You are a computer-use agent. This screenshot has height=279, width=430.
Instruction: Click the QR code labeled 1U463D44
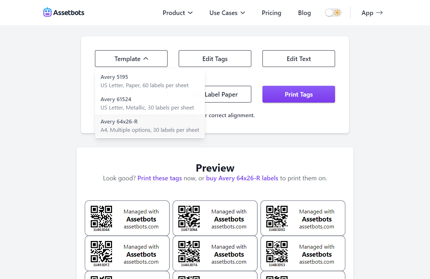click(101, 217)
